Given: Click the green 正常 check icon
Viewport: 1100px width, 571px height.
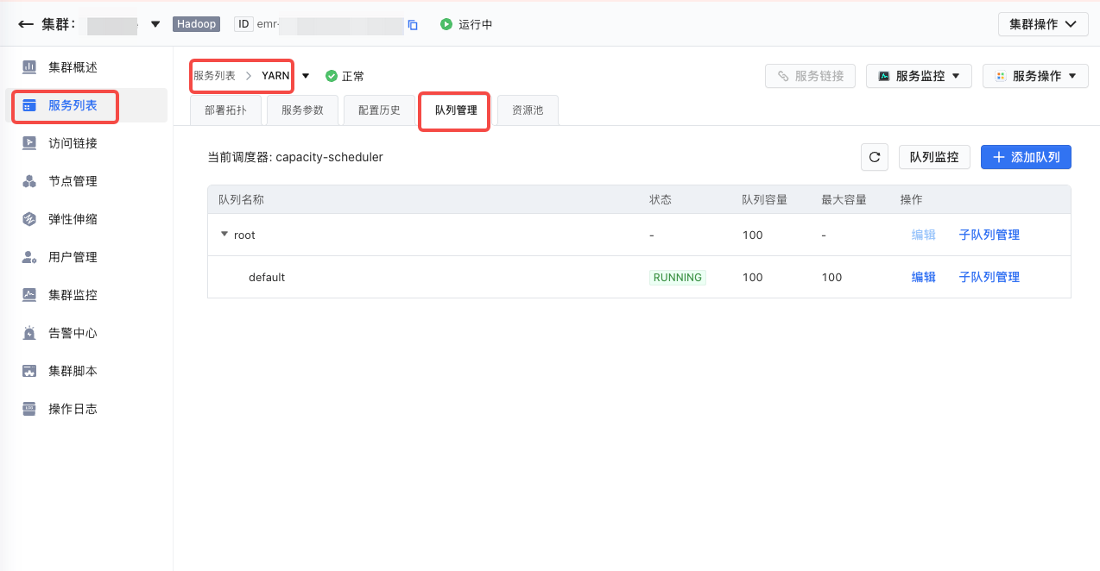Looking at the screenshot, I should click(331, 76).
